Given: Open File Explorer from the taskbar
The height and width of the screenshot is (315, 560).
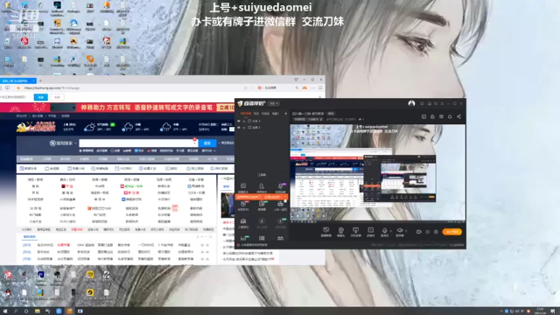Looking at the screenshot, I should tap(37, 311).
